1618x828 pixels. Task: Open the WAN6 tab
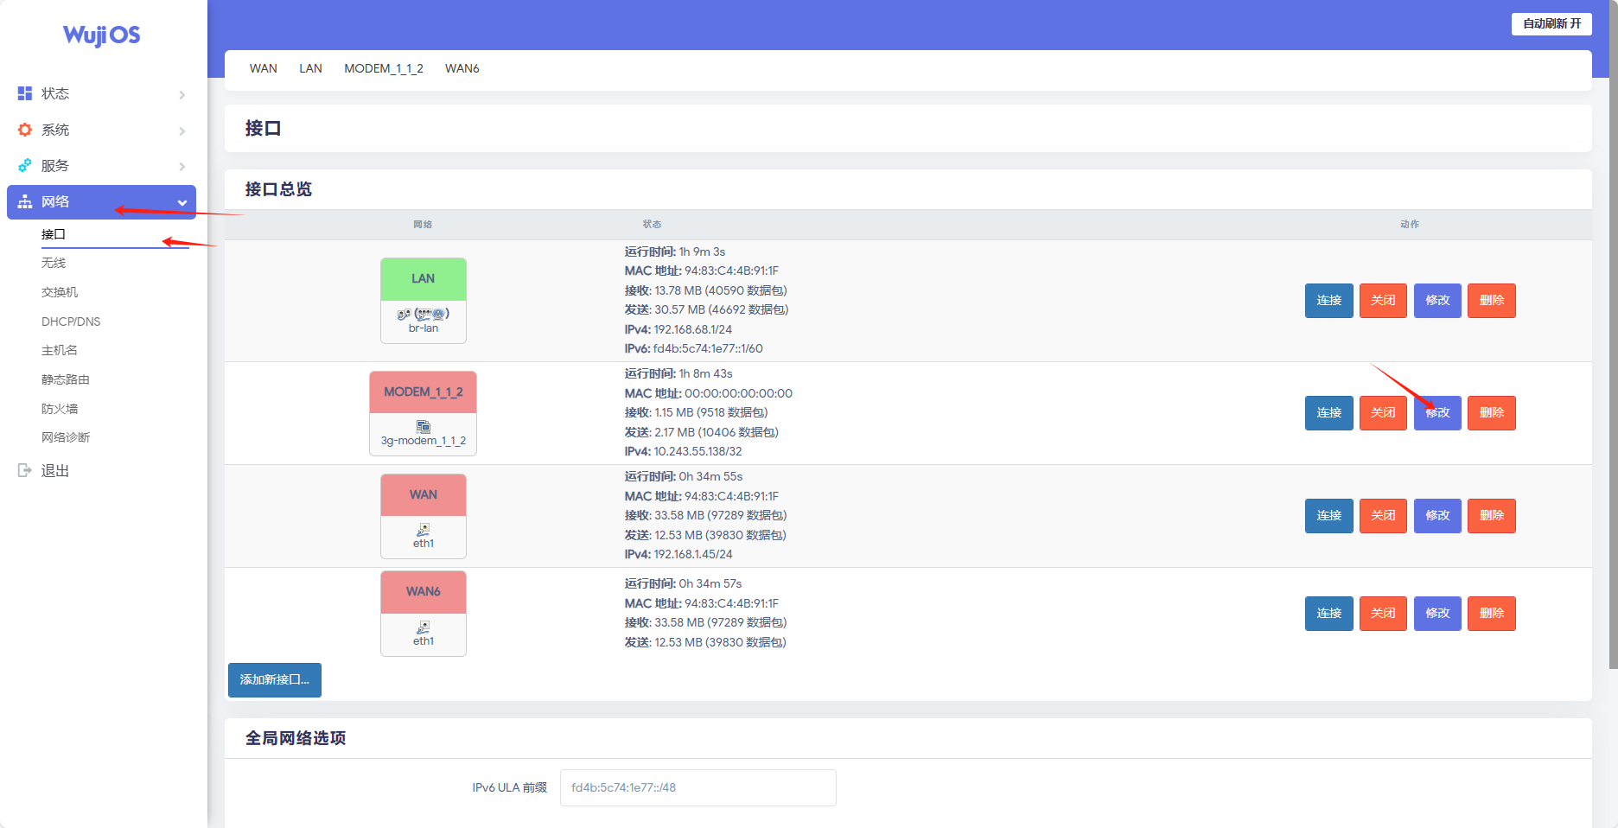click(x=462, y=68)
